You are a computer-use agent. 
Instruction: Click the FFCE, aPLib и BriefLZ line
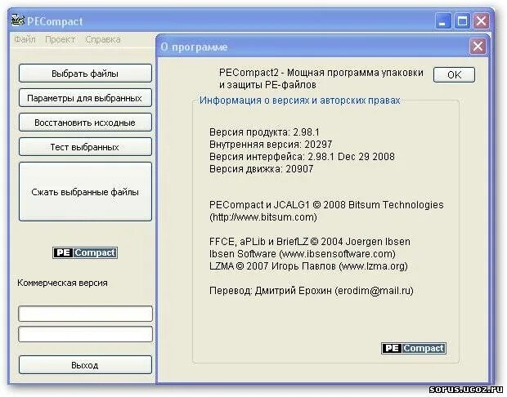(x=310, y=242)
